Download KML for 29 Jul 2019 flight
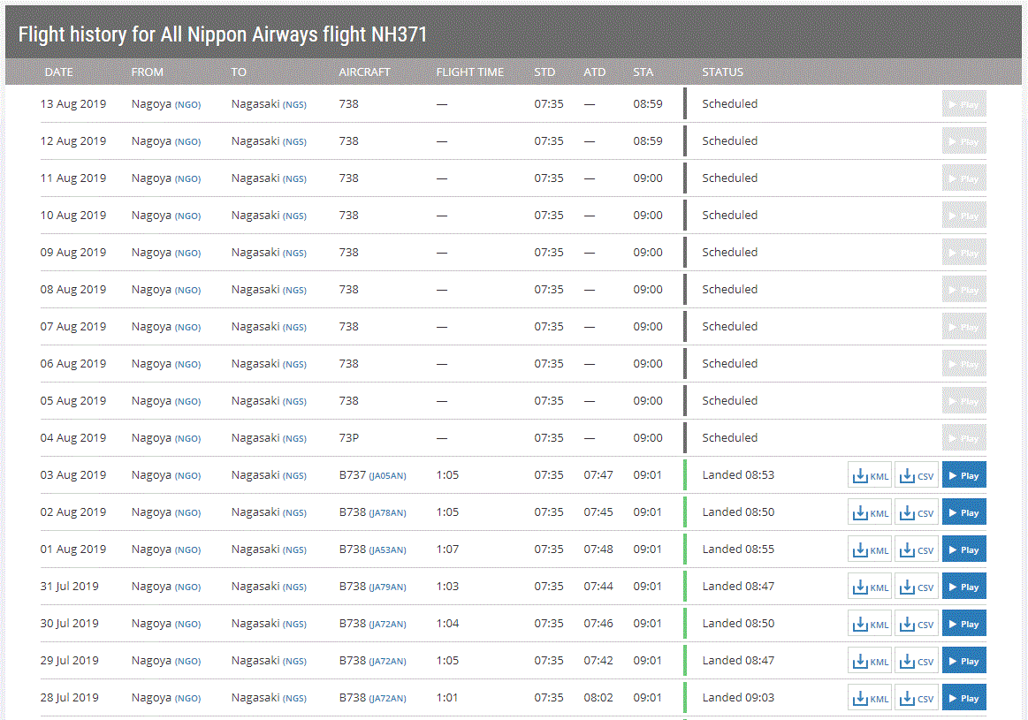The width and height of the screenshot is (1028, 720). coord(870,661)
